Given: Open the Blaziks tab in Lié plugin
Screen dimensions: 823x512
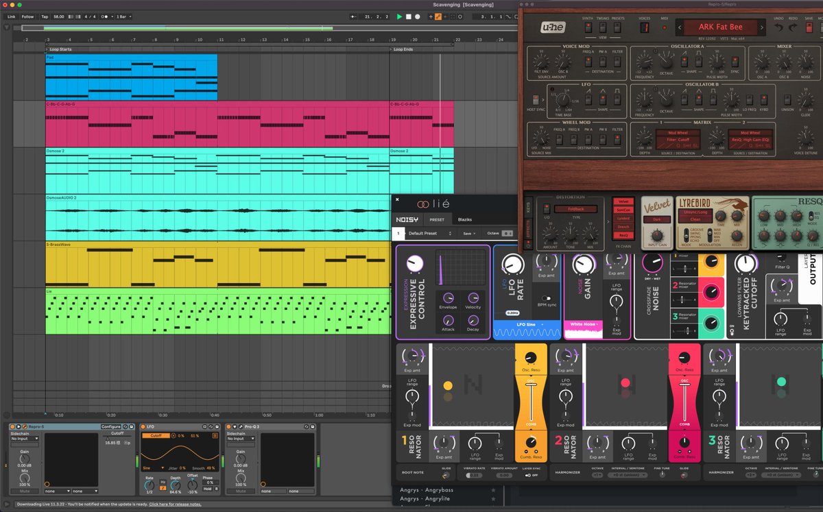Looking at the screenshot, I should tap(465, 219).
